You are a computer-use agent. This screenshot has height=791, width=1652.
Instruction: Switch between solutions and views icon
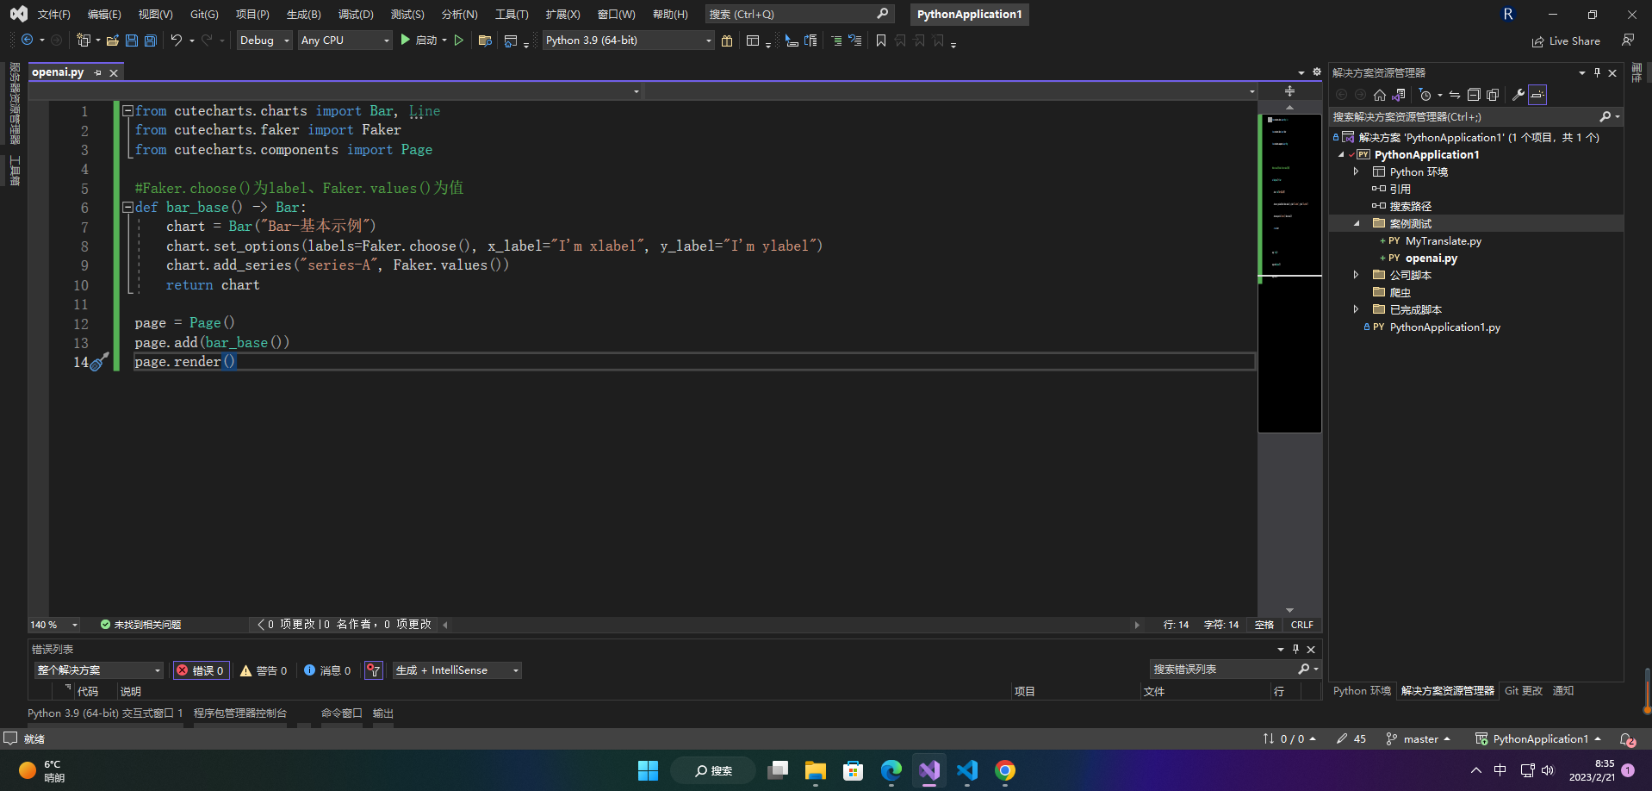point(1399,95)
